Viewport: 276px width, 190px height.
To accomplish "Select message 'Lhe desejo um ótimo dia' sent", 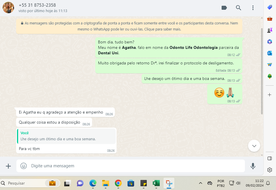I will click(192, 79).
